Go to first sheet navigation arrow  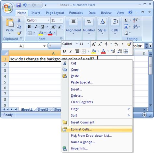coord(4,109)
